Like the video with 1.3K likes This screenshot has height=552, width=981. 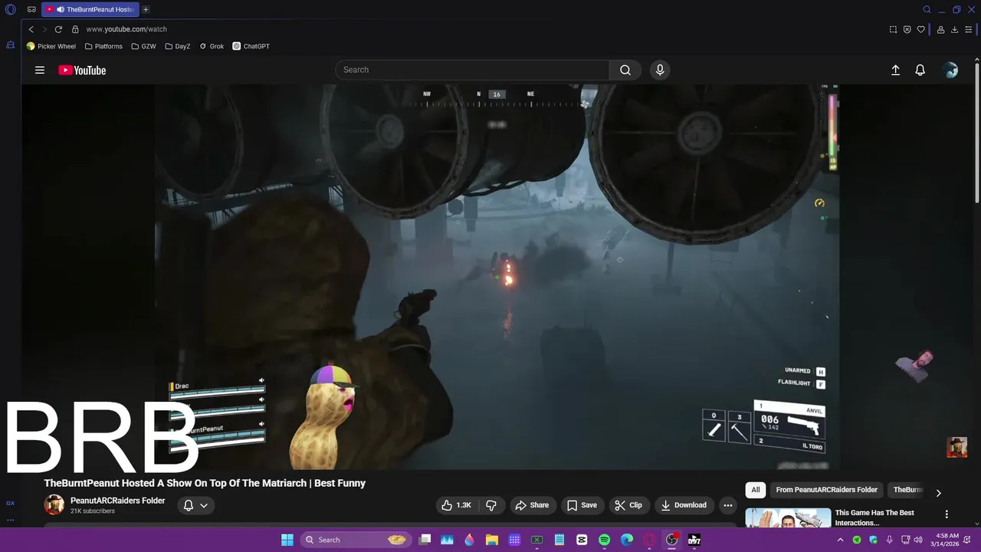pyautogui.click(x=456, y=505)
